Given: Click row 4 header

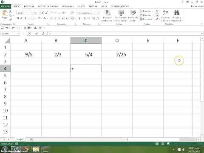Looking at the screenshot, I should 5,68.
